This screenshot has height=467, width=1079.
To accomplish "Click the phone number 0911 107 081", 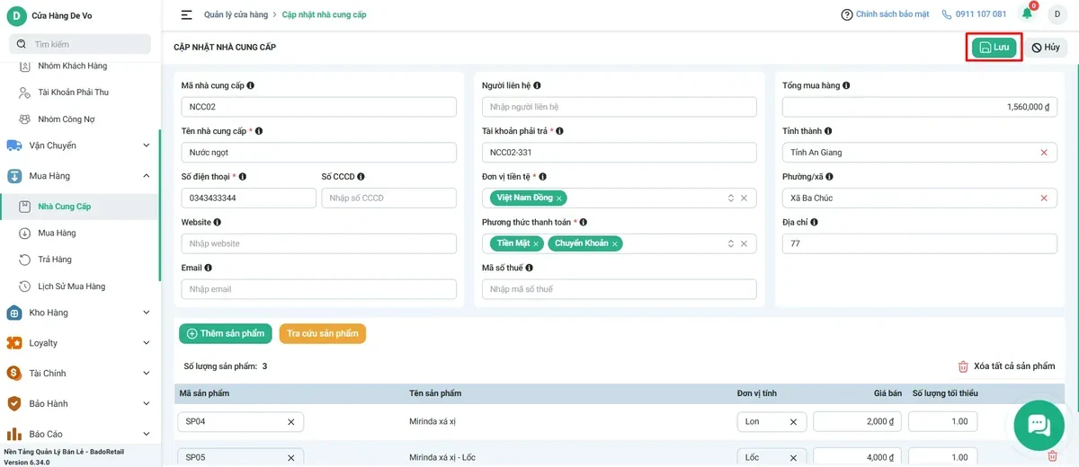I will (x=974, y=14).
